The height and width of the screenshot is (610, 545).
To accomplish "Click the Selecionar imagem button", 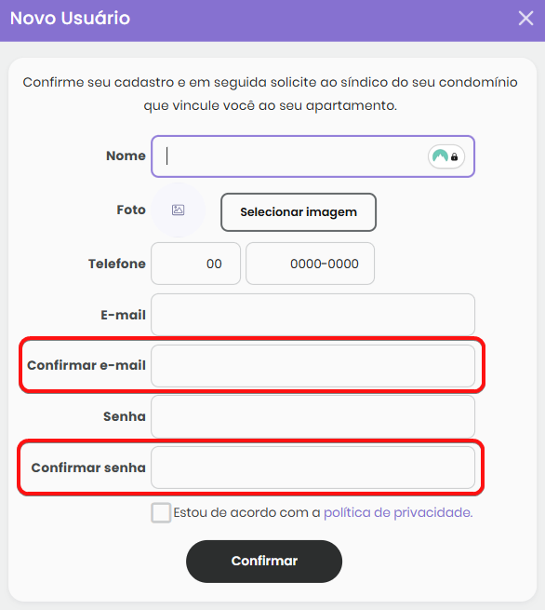I will [299, 212].
